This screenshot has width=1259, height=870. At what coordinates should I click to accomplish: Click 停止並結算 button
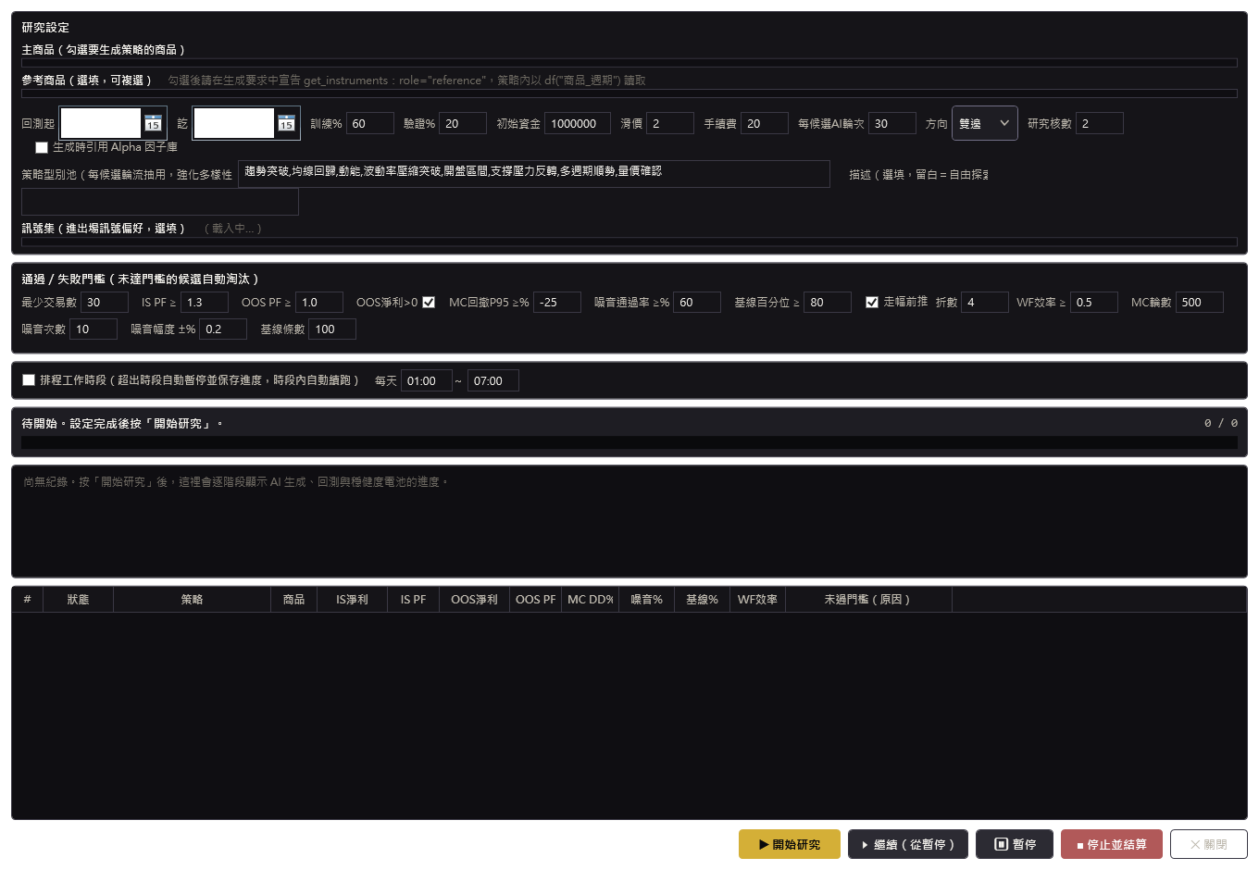click(x=1112, y=844)
